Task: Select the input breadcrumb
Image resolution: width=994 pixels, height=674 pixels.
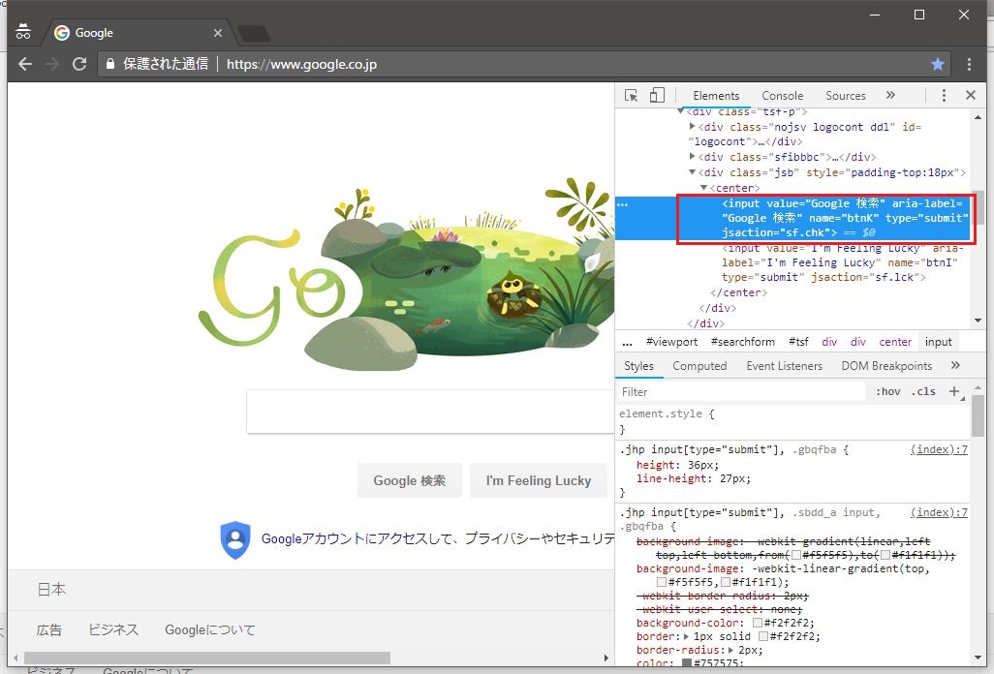Action: [x=938, y=342]
